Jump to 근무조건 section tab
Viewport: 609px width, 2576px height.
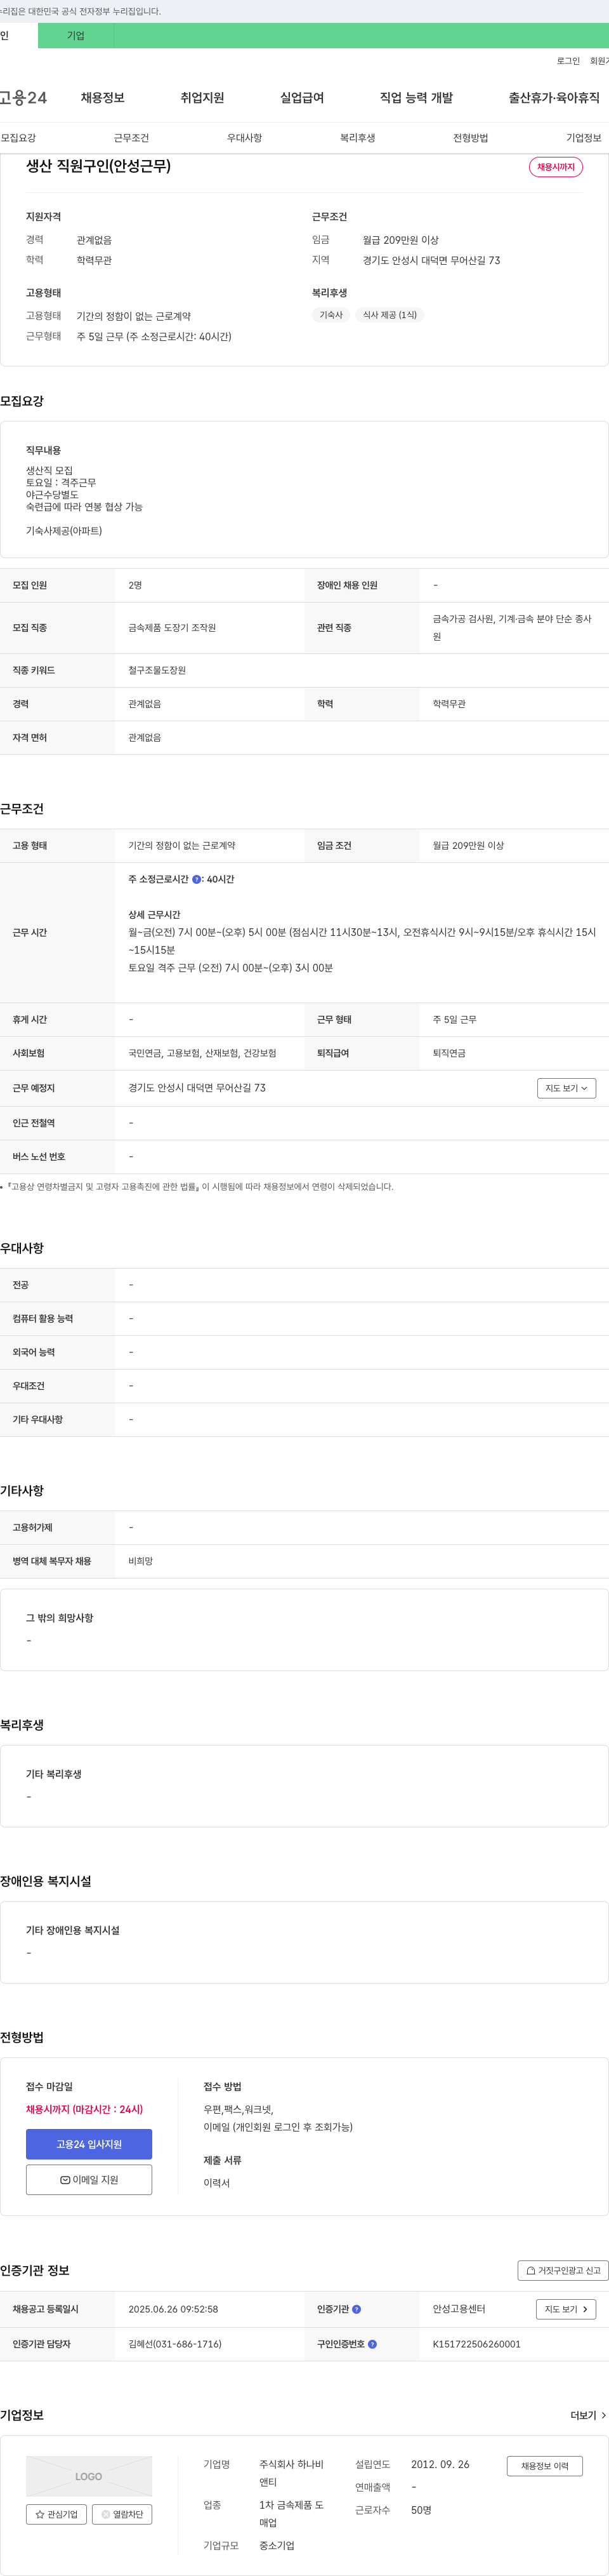(x=131, y=138)
